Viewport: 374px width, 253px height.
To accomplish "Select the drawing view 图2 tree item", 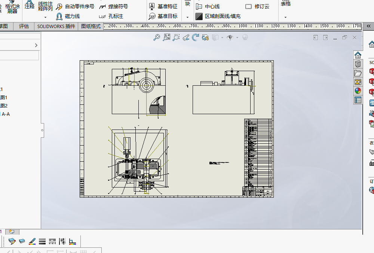I will (x=4, y=106).
